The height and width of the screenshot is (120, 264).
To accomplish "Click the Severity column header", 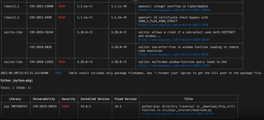I will coord(69,99).
